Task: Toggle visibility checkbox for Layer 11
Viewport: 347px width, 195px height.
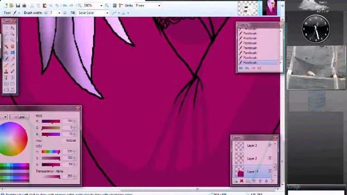Action: click(270, 171)
